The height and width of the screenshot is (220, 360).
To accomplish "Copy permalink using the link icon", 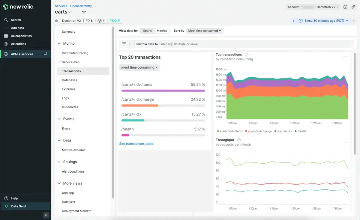I will [353, 7].
